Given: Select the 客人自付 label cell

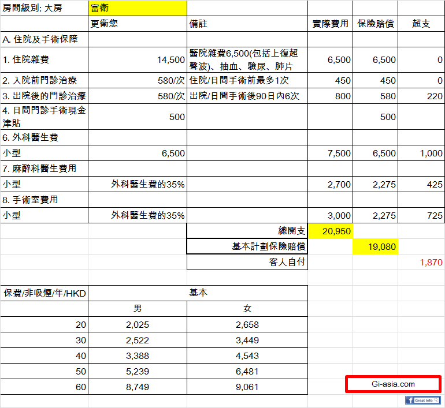Looking at the screenshot, I should (247, 262).
